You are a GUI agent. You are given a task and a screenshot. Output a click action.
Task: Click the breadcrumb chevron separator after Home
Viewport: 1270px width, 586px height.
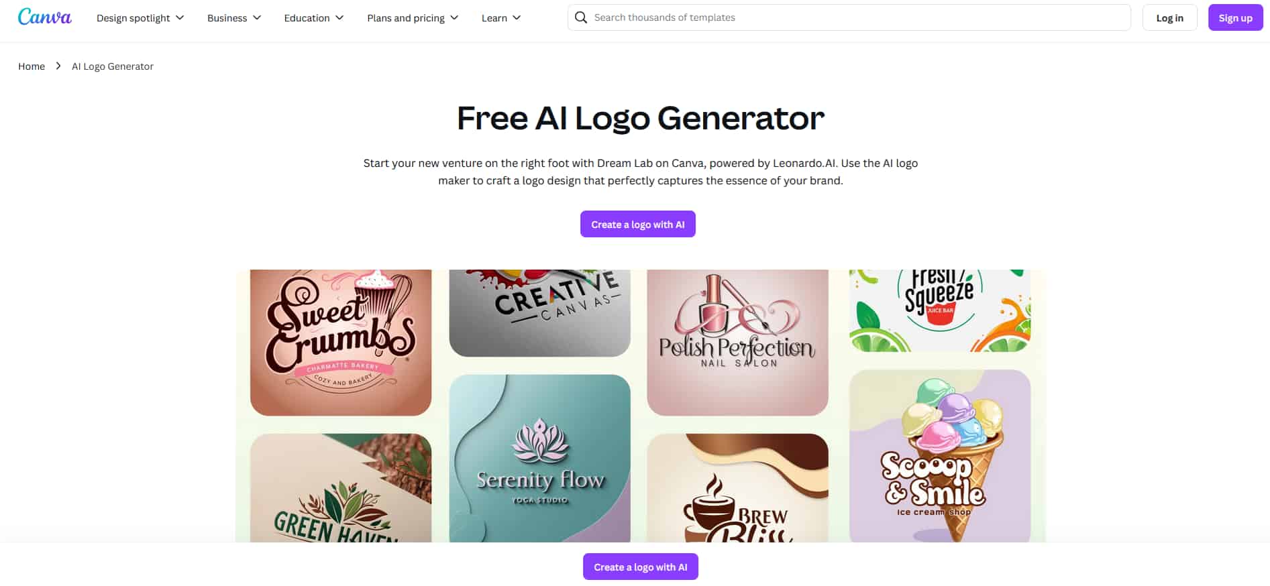[x=58, y=66]
